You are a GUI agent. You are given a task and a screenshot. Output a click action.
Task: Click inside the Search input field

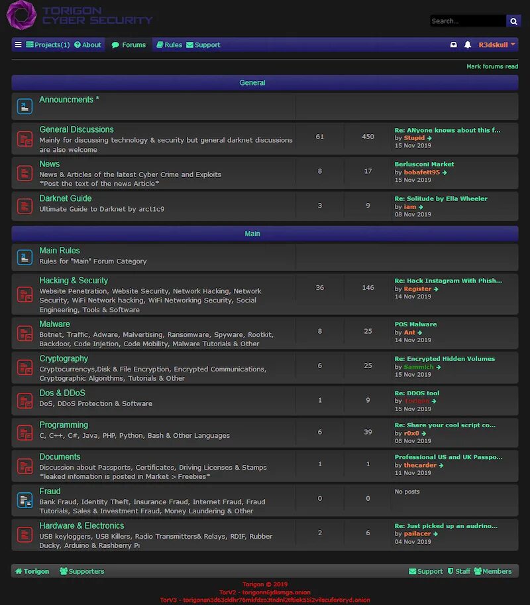click(468, 21)
